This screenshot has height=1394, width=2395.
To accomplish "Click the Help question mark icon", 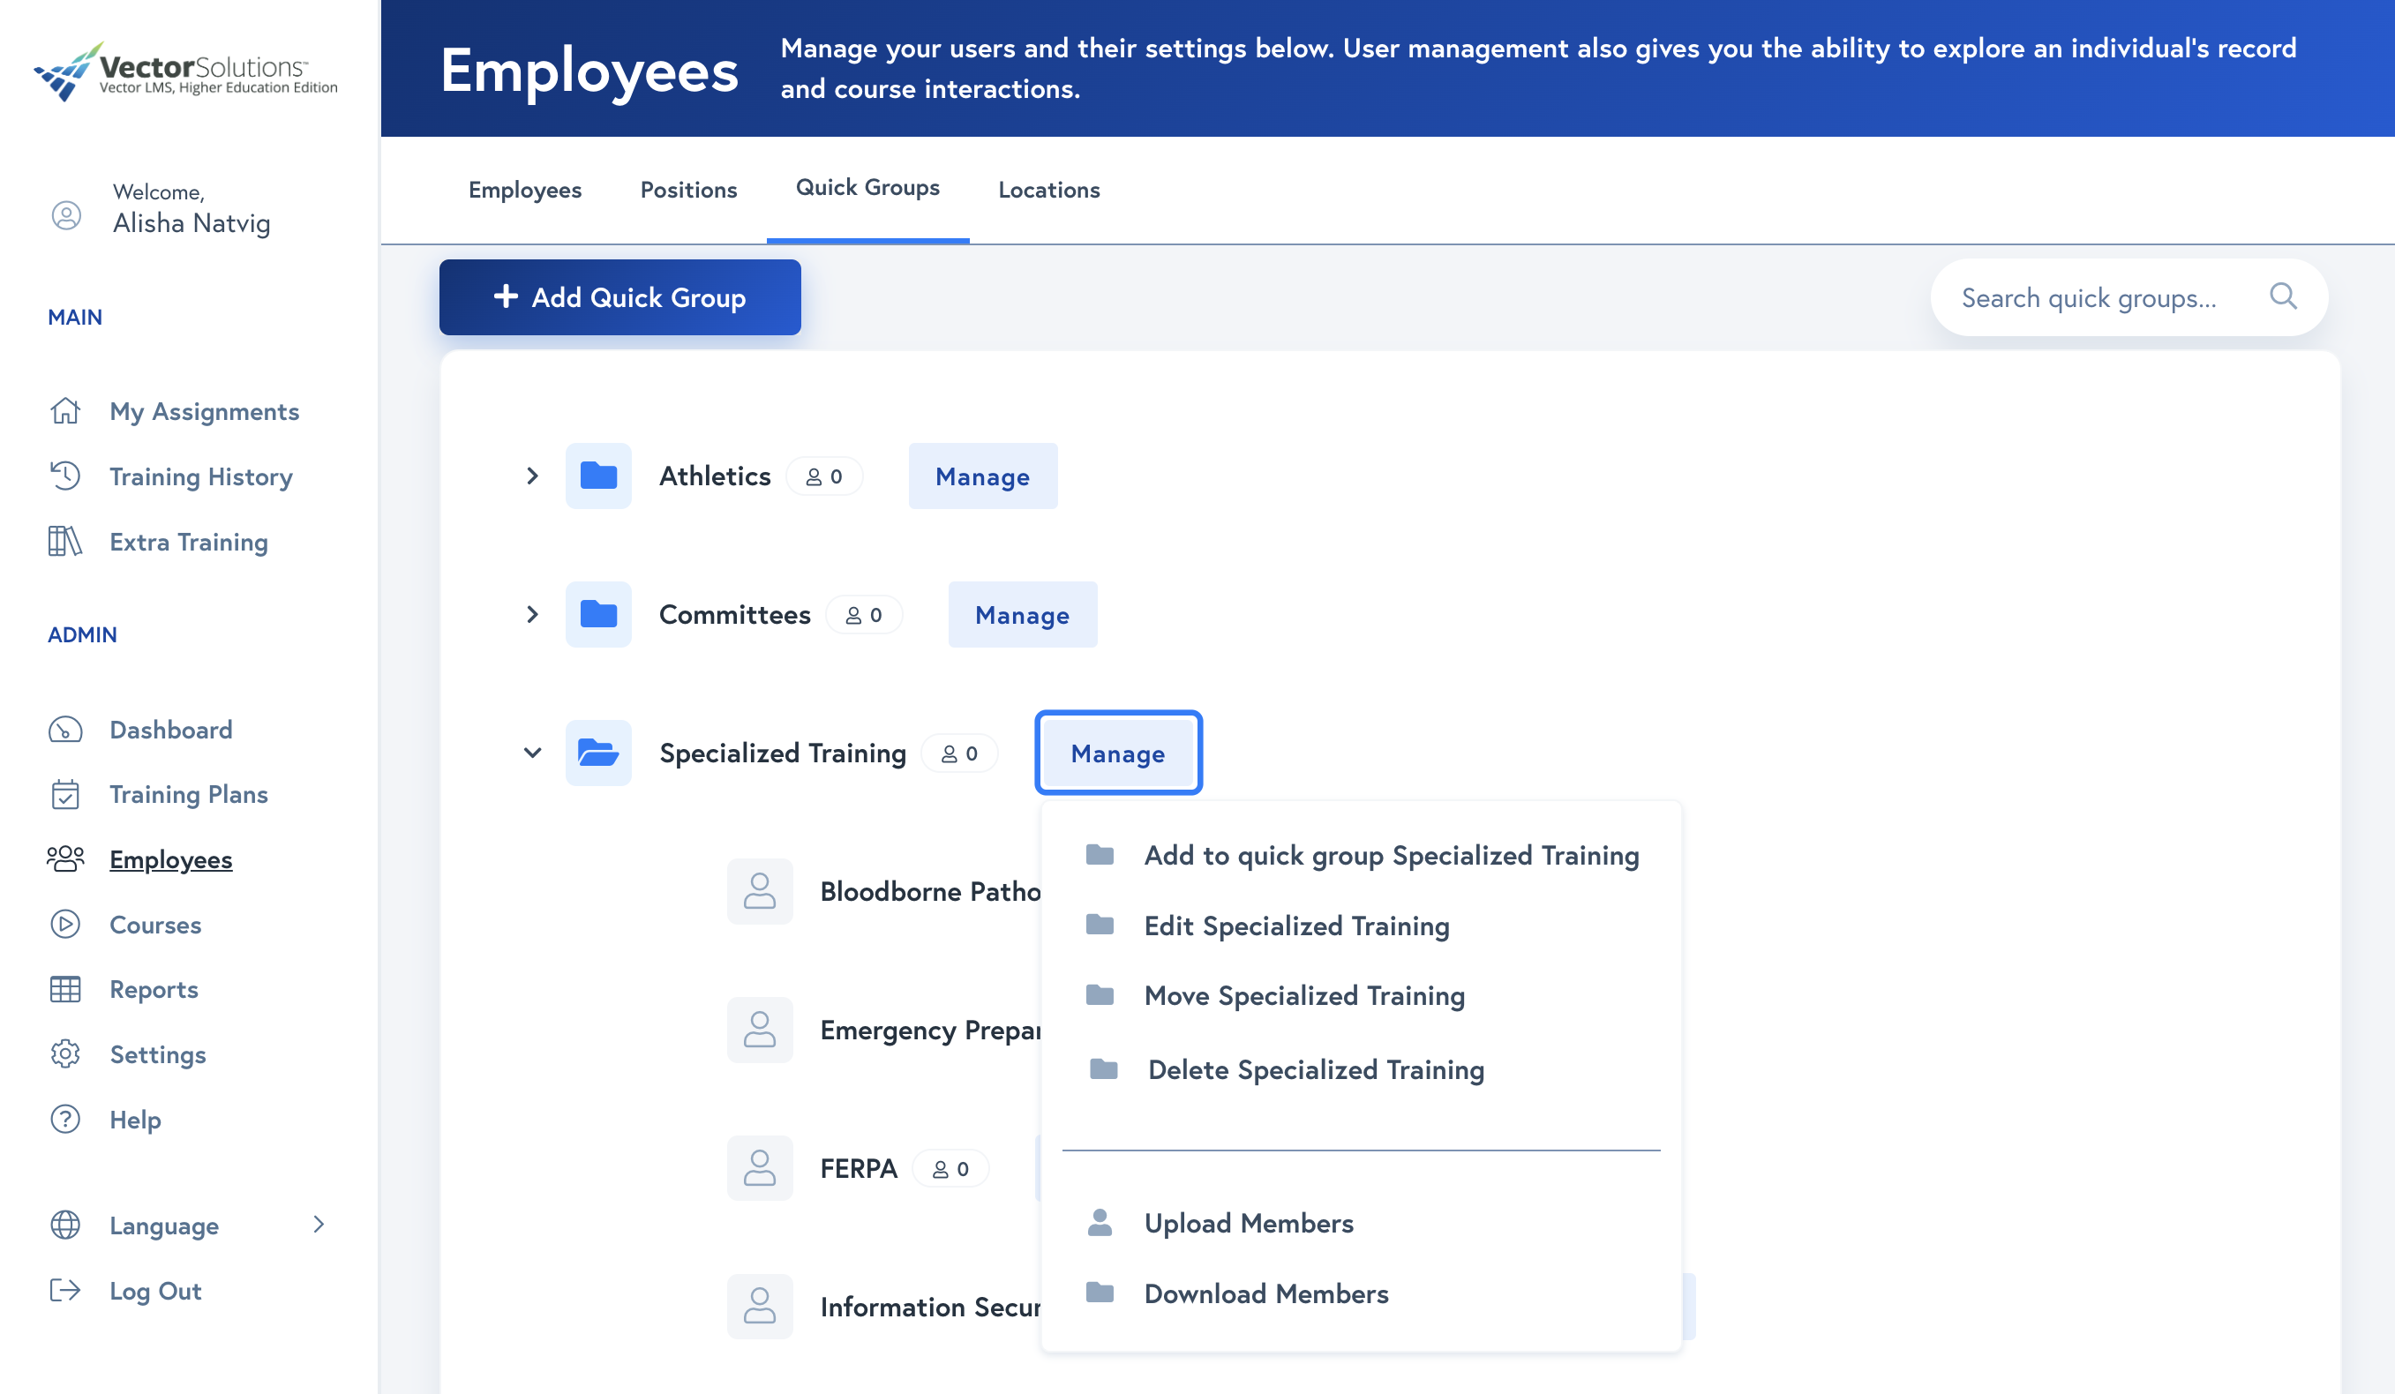I will (x=64, y=1119).
